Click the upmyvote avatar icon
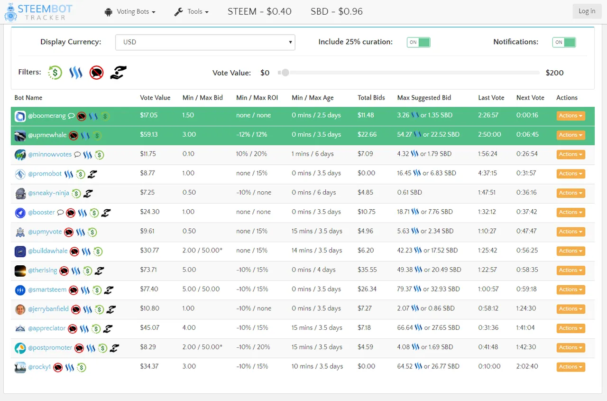 click(x=20, y=232)
